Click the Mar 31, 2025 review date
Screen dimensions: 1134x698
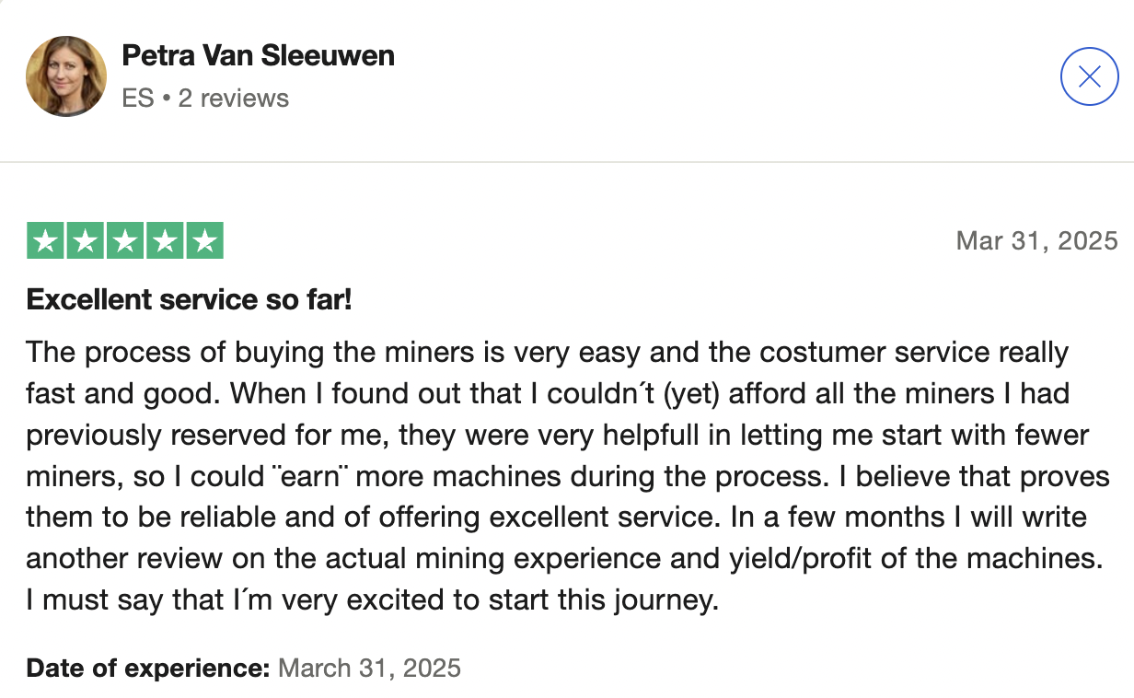pos(1037,241)
